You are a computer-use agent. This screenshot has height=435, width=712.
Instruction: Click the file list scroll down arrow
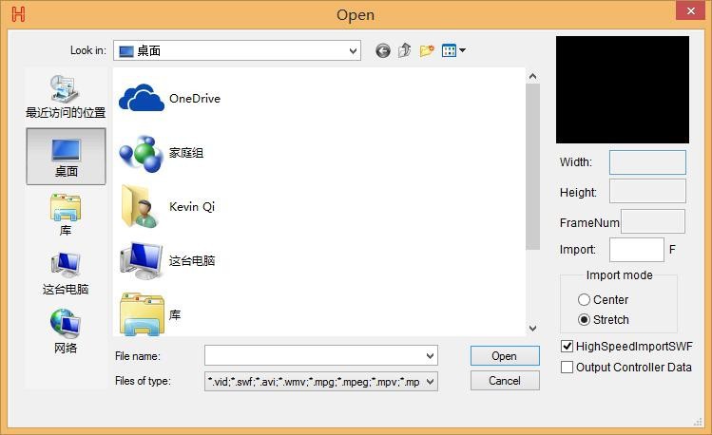point(533,328)
